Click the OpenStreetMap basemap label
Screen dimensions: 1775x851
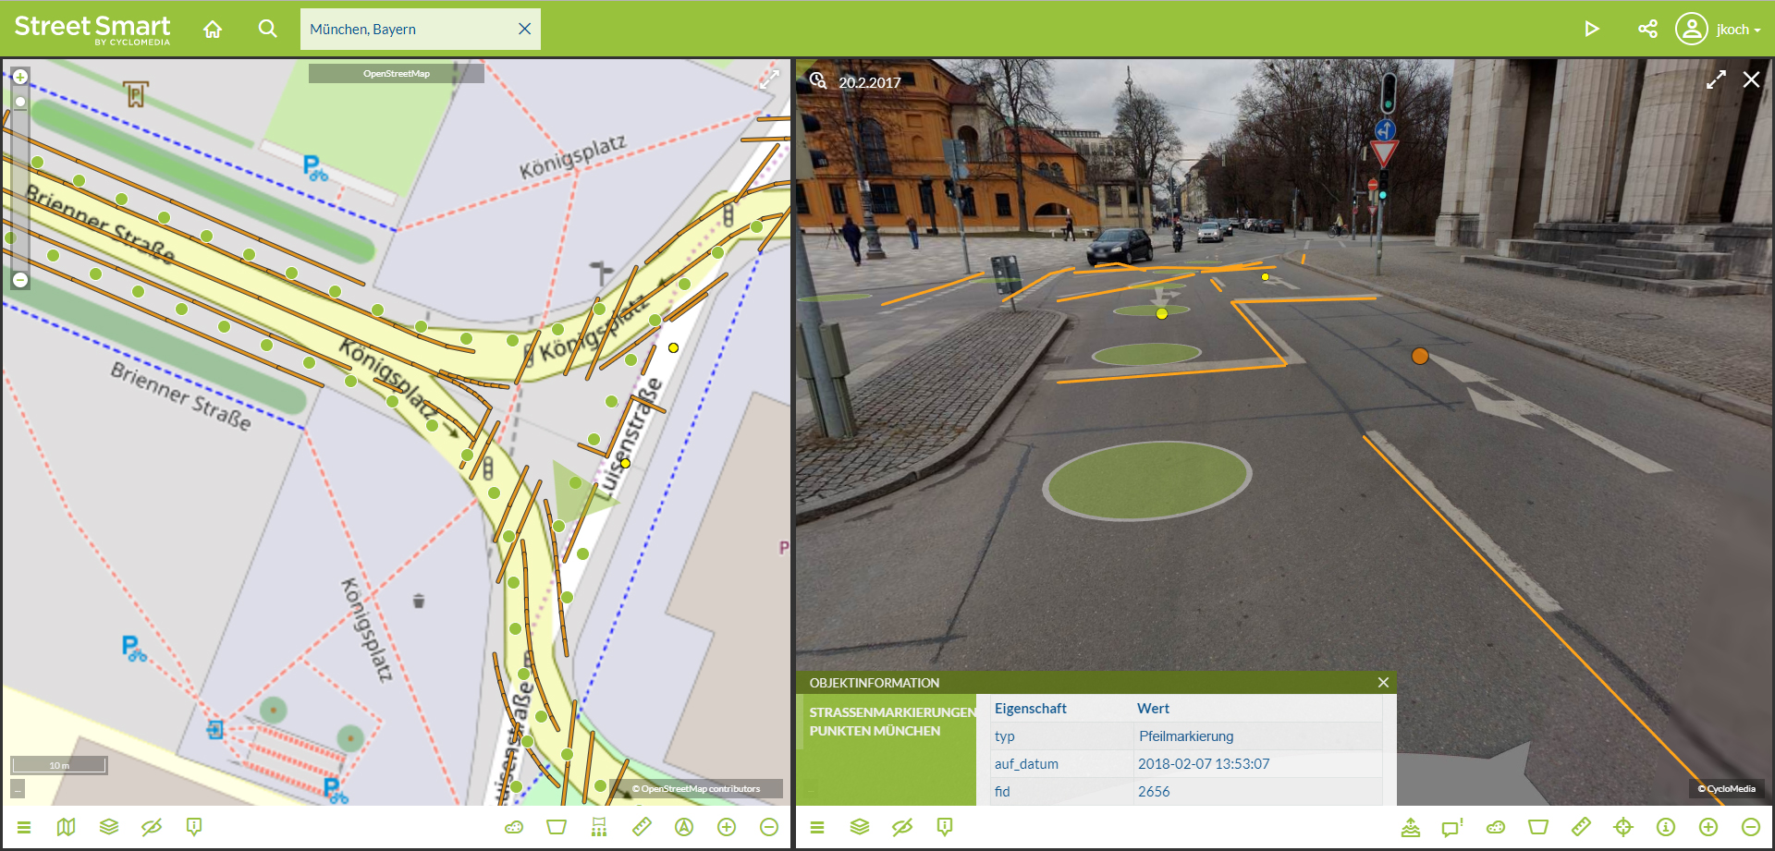pos(396,74)
